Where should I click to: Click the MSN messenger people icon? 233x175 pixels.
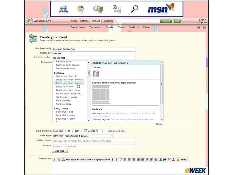point(63,9)
